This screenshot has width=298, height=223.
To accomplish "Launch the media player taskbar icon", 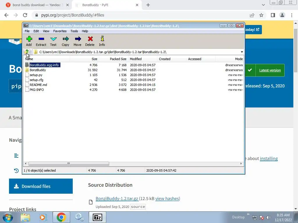I will [43, 217].
